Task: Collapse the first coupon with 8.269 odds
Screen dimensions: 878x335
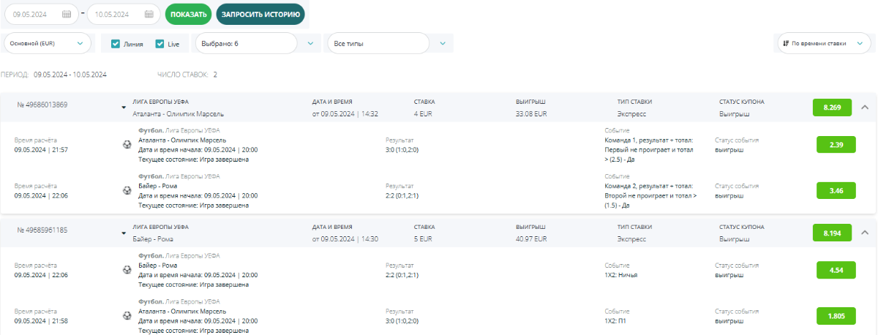Action: 865,108
